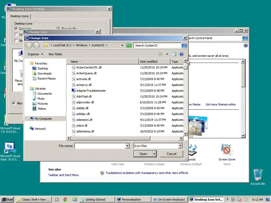Open Taskbar and Start Menu link
Screen dimensions: 271x203
pos(64,175)
